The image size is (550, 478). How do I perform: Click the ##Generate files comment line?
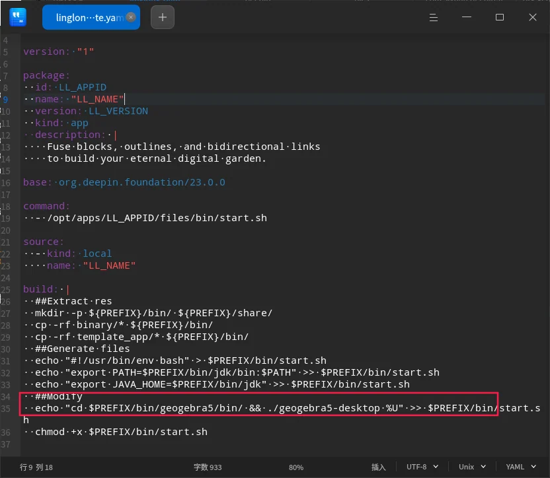click(x=77, y=349)
